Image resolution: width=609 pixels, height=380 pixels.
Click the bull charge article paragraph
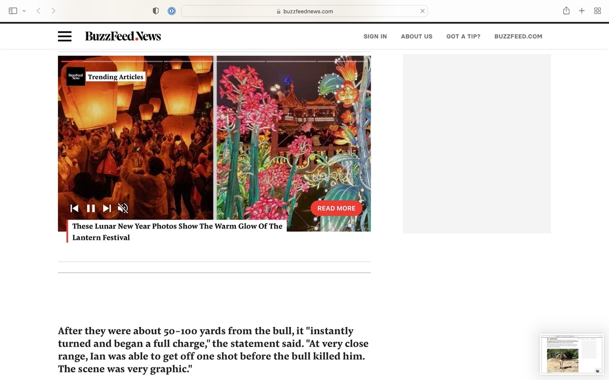click(213, 350)
